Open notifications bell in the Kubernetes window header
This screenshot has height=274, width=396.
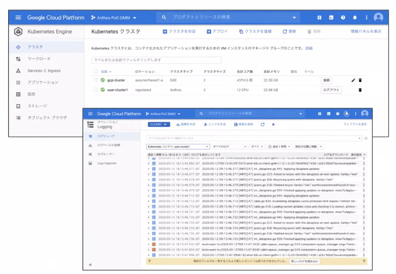(x=355, y=17)
